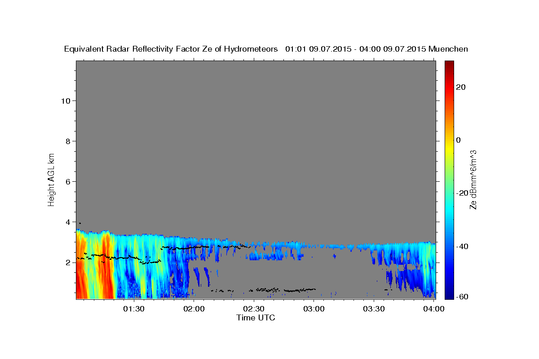Click the '02:00' time tick label

click(194, 309)
